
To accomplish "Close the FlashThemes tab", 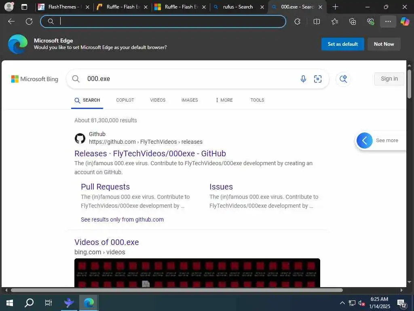I will point(88,7).
